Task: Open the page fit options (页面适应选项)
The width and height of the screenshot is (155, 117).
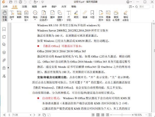Action: pyautogui.click(x=44, y=16)
